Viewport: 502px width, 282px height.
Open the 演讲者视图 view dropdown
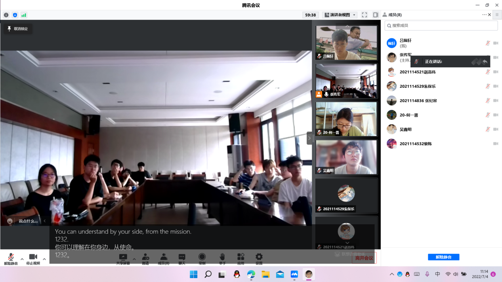click(x=340, y=15)
